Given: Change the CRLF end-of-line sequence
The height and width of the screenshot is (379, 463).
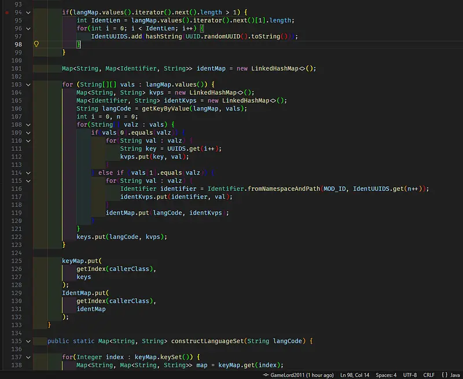Looking at the screenshot, I should tap(429, 375).
